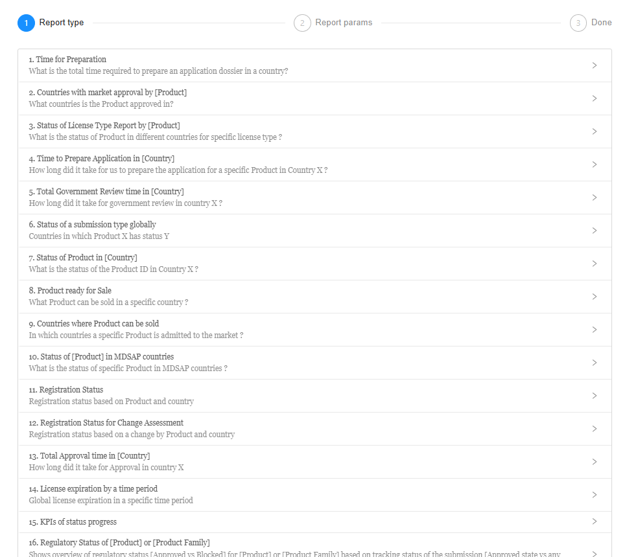Click the step 3 Done circle icon
This screenshot has height=557, width=627.
tap(578, 23)
